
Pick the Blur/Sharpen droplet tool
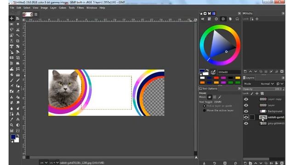point(11,108)
